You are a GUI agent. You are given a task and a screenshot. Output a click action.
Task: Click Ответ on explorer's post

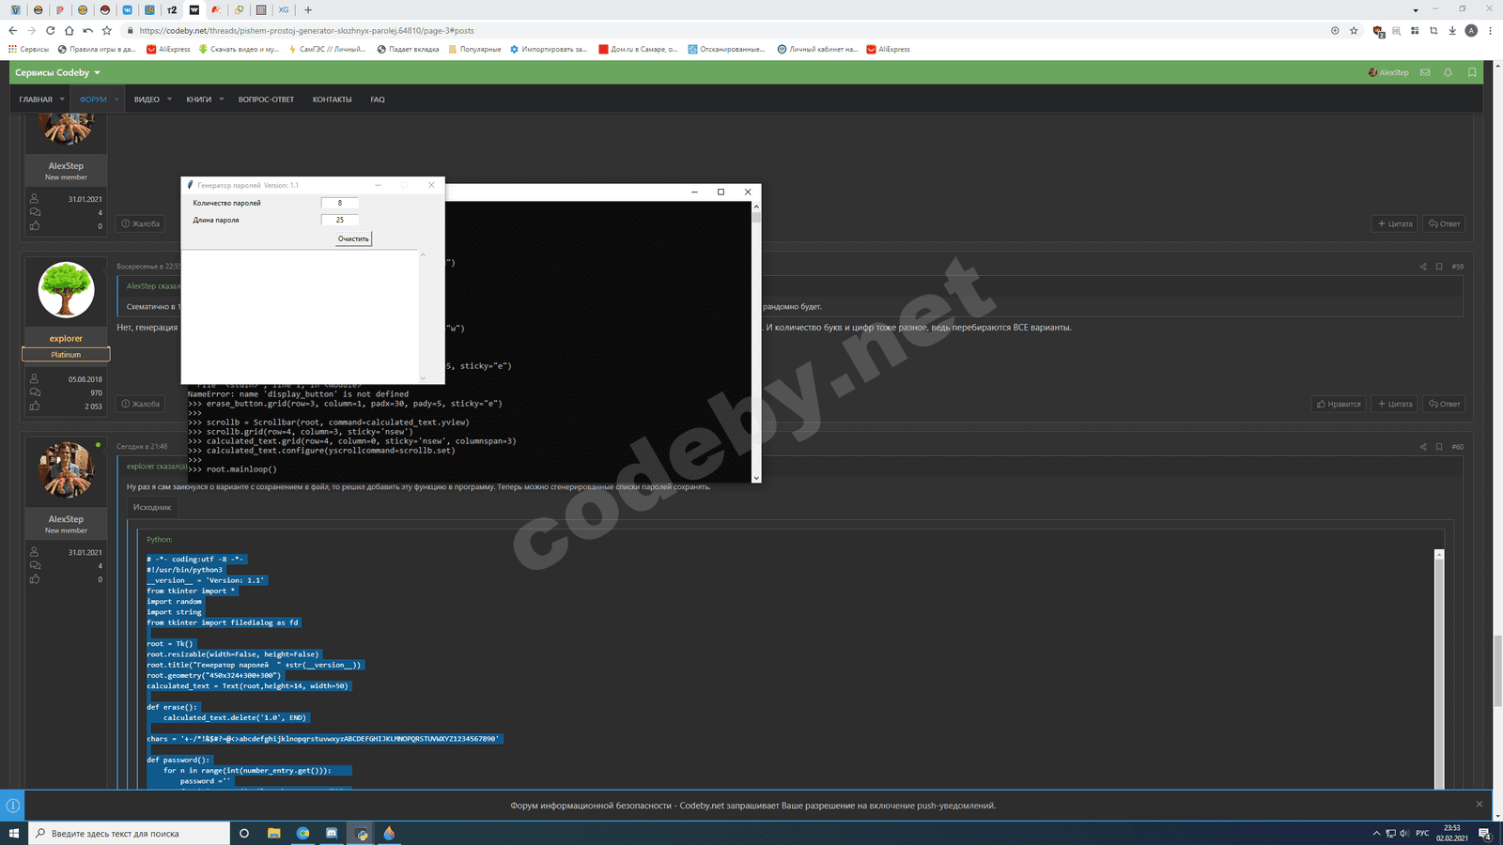tap(1445, 404)
